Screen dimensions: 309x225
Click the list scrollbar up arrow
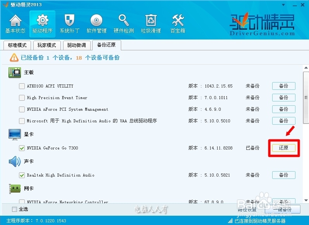click(x=306, y=68)
